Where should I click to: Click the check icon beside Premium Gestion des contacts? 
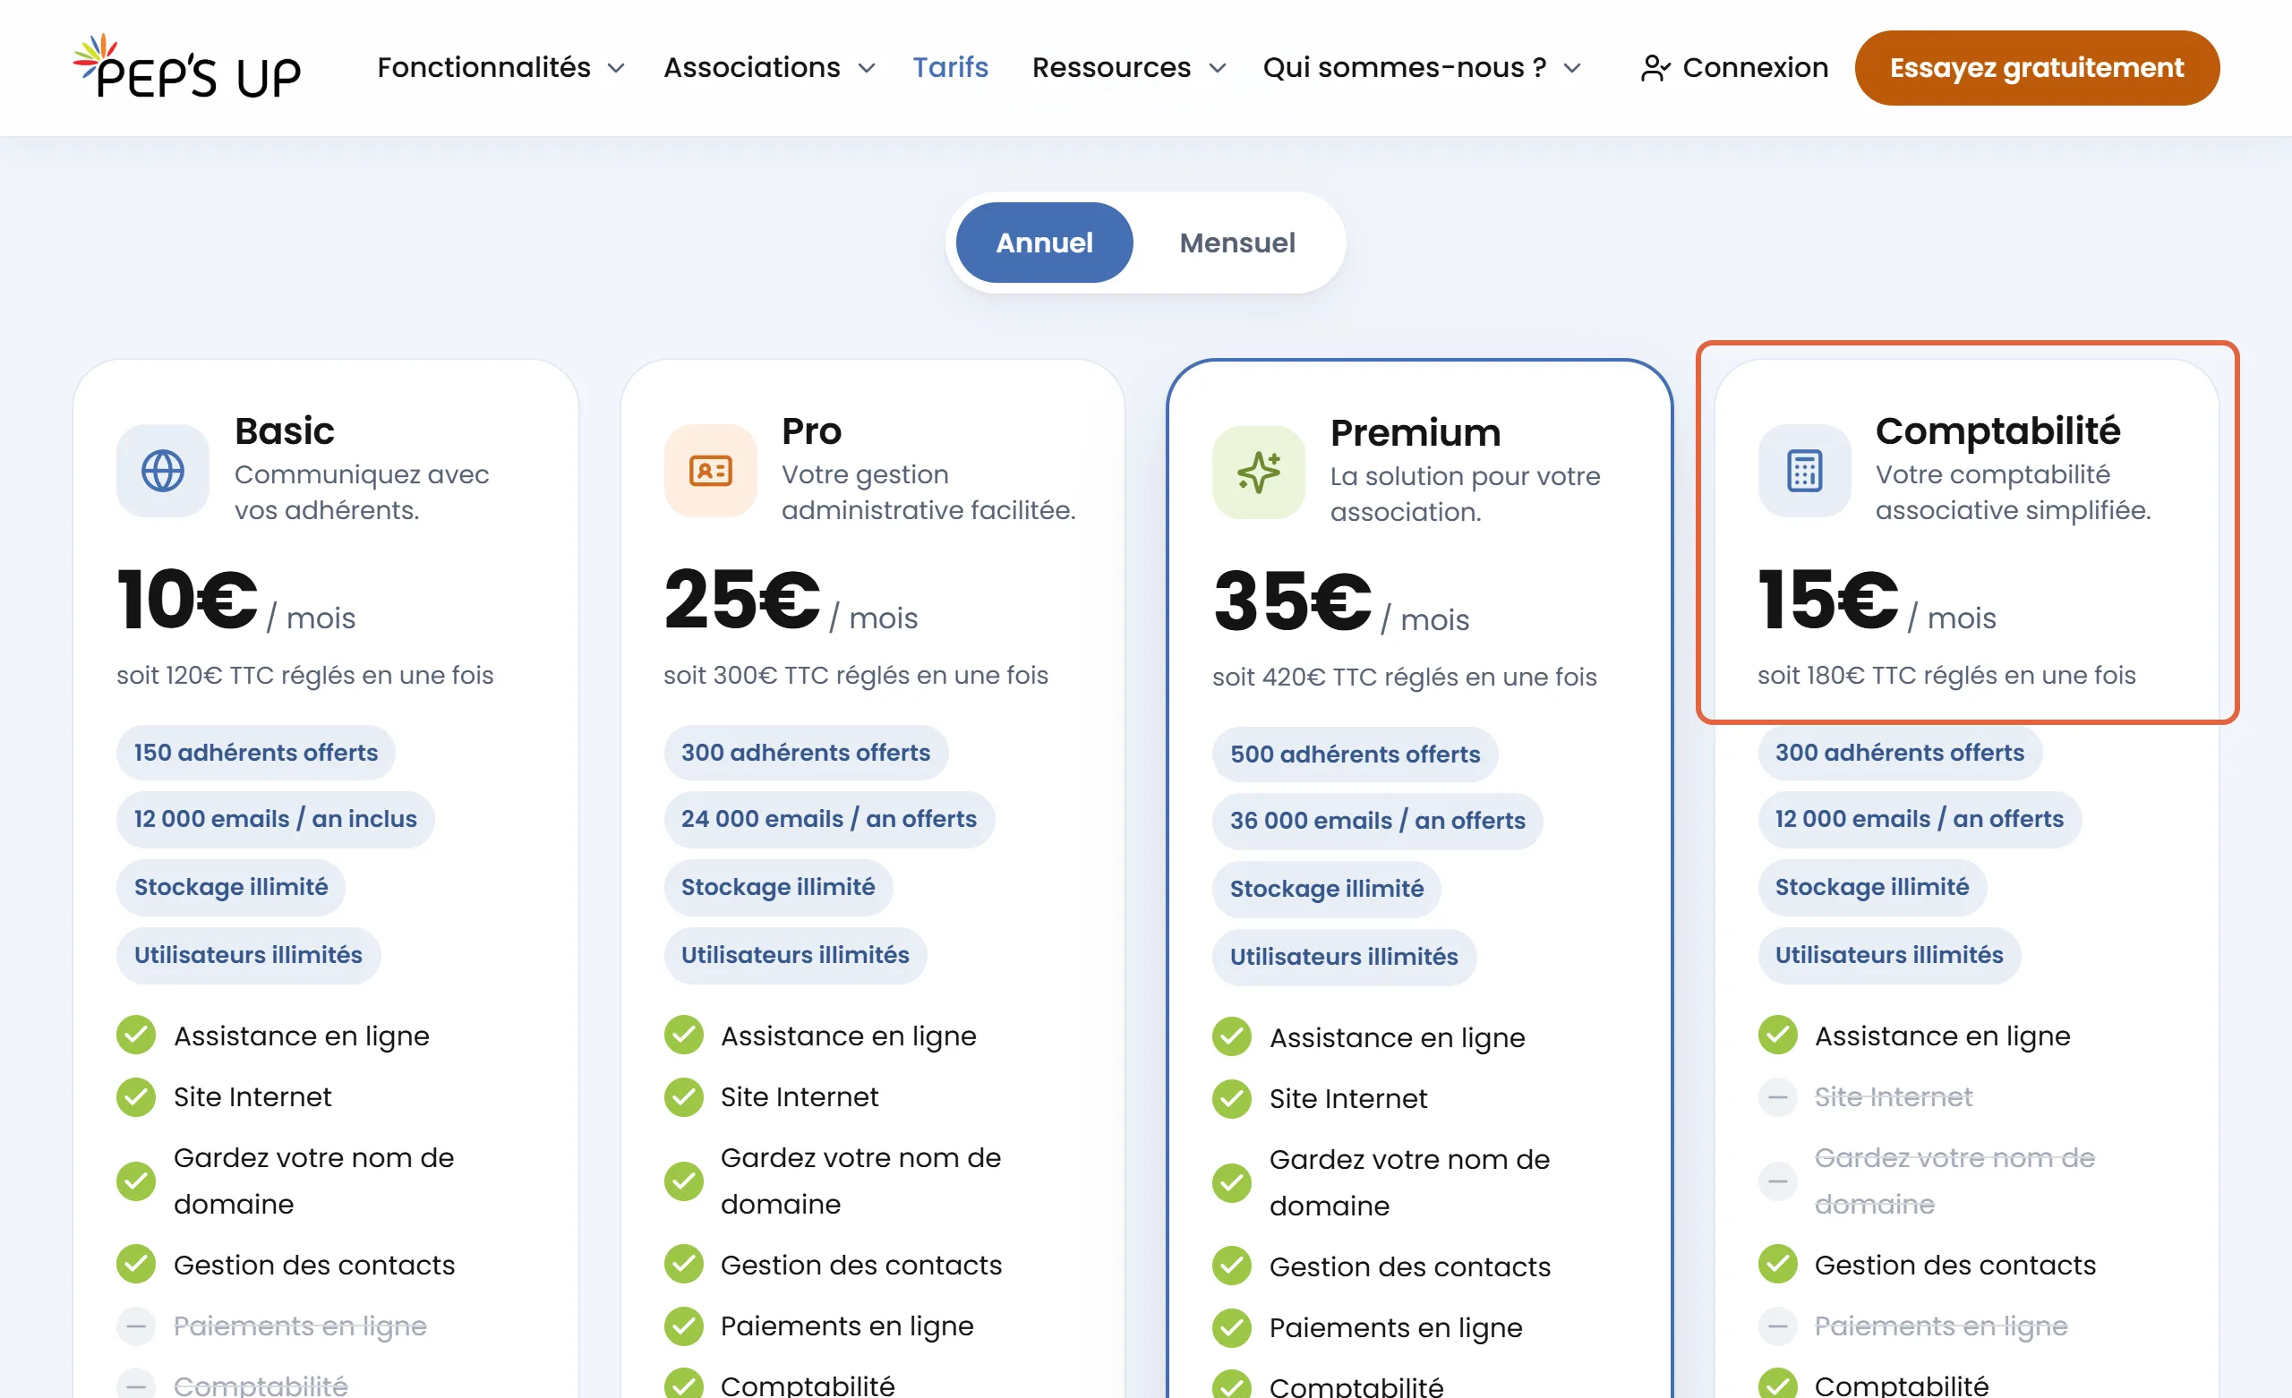[1232, 1266]
